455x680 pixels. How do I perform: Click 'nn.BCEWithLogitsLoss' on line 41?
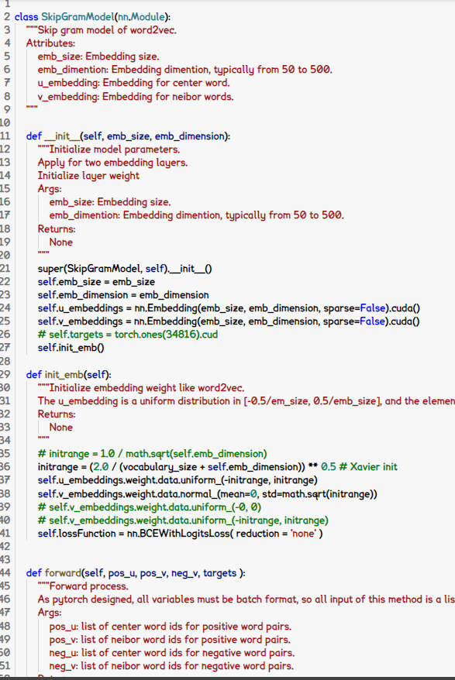pyautogui.click(x=178, y=533)
